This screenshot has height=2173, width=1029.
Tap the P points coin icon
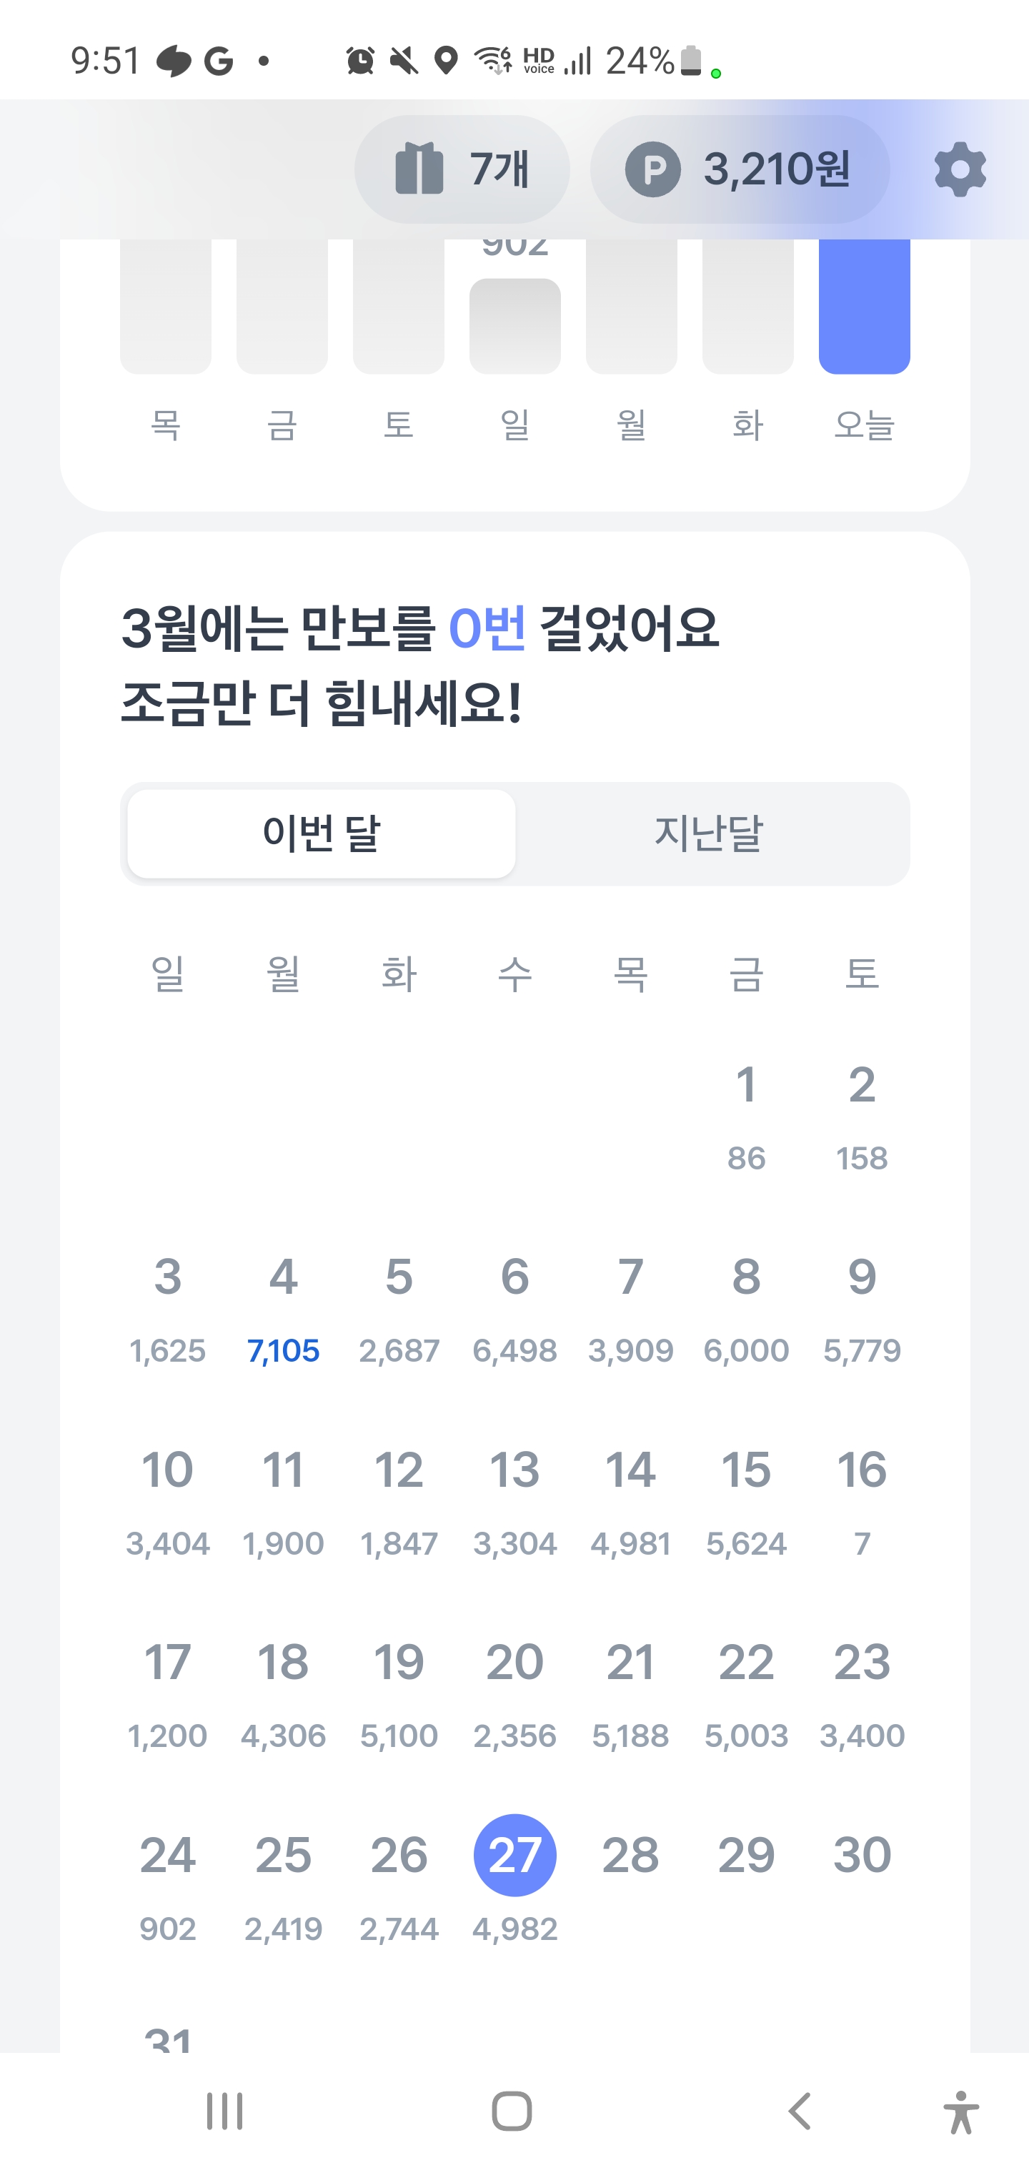coord(652,169)
